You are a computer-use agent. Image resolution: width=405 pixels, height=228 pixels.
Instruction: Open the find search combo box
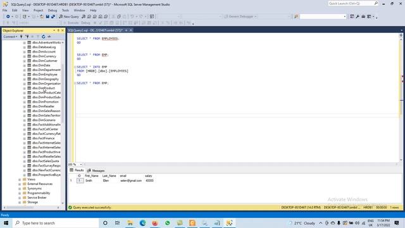[x=323, y=16]
